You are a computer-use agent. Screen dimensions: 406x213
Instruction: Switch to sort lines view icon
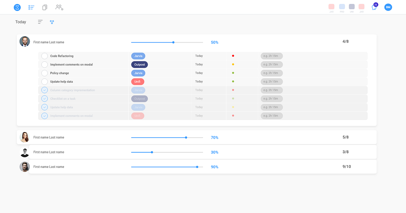(x=40, y=22)
